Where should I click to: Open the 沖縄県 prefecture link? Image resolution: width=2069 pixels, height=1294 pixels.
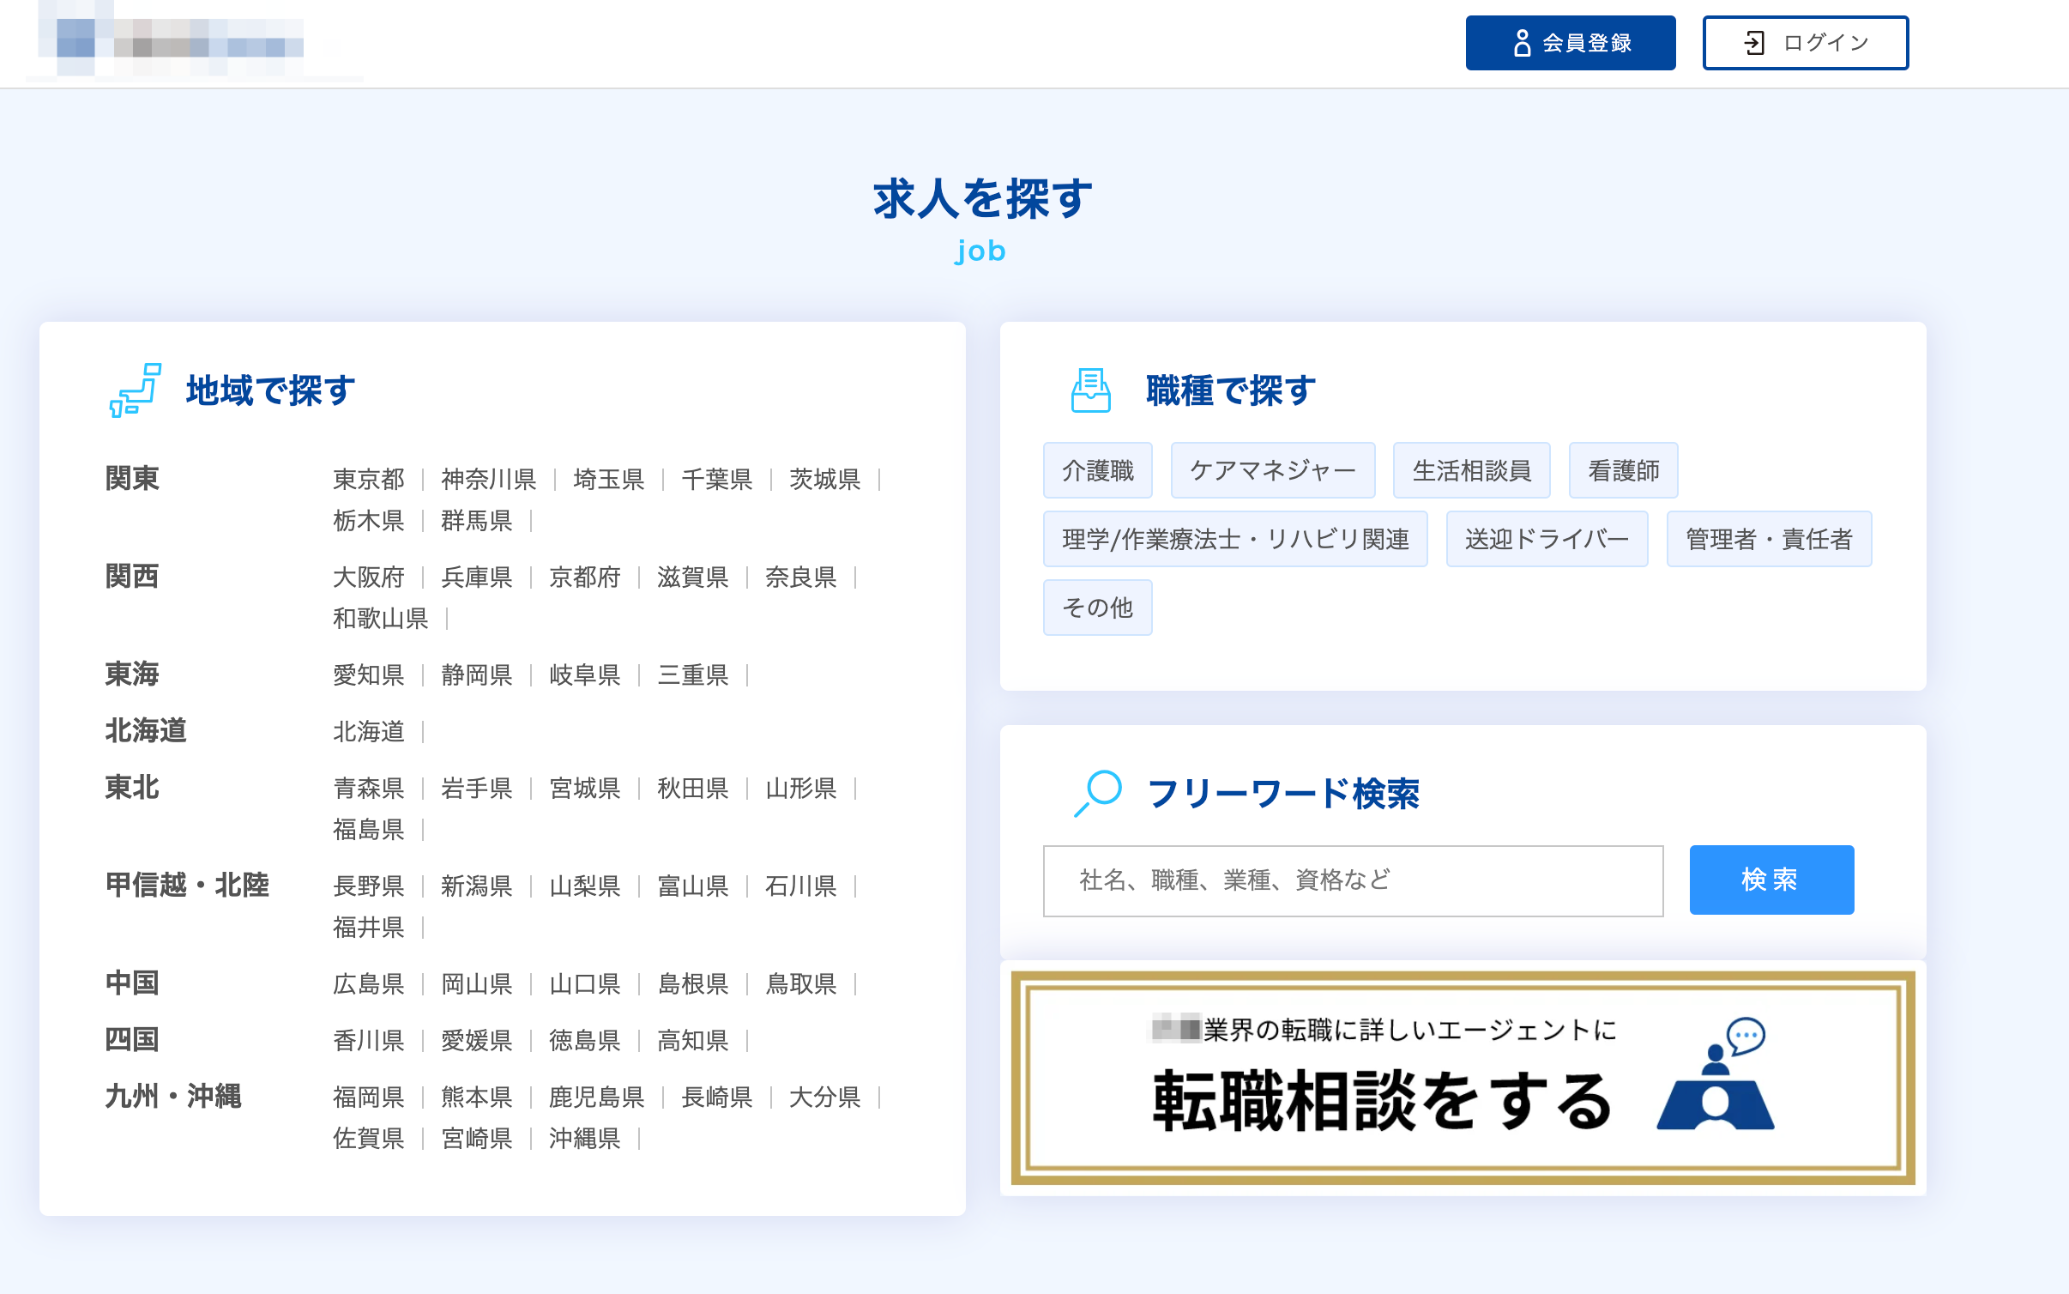pyautogui.click(x=584, y=1138)
